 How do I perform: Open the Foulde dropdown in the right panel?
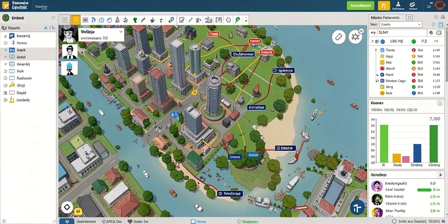tap(401, 24)
